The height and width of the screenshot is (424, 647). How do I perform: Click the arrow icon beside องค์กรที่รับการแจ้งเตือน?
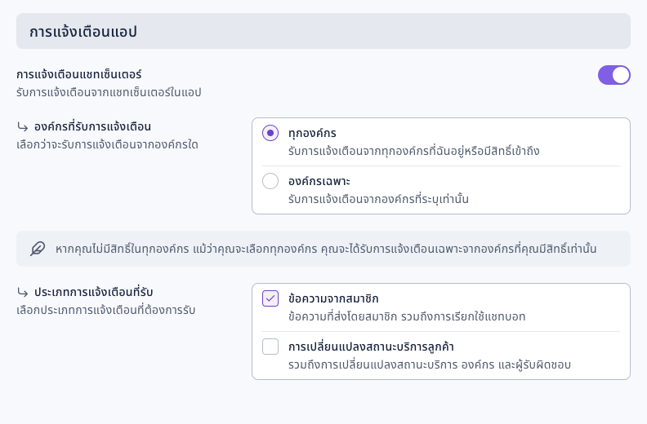23,127
